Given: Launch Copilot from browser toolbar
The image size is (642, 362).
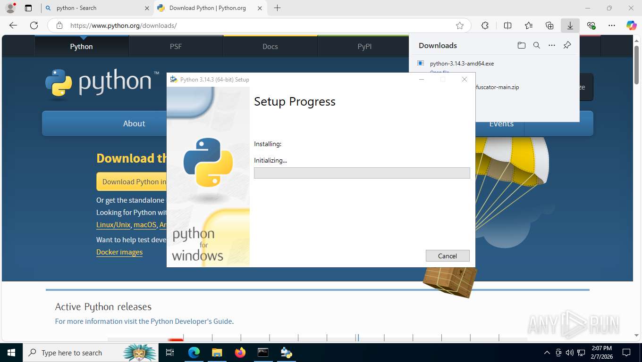Looking at the screenshot, I should tap(632, 25).
